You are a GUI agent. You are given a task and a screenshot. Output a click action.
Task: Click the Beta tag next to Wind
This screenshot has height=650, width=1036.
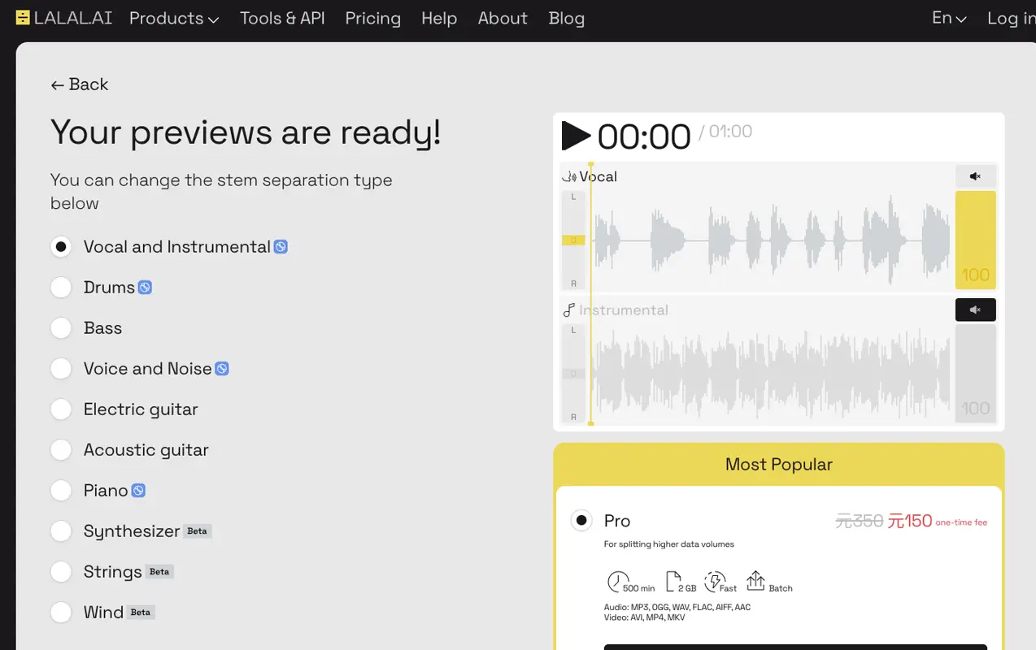141,612
